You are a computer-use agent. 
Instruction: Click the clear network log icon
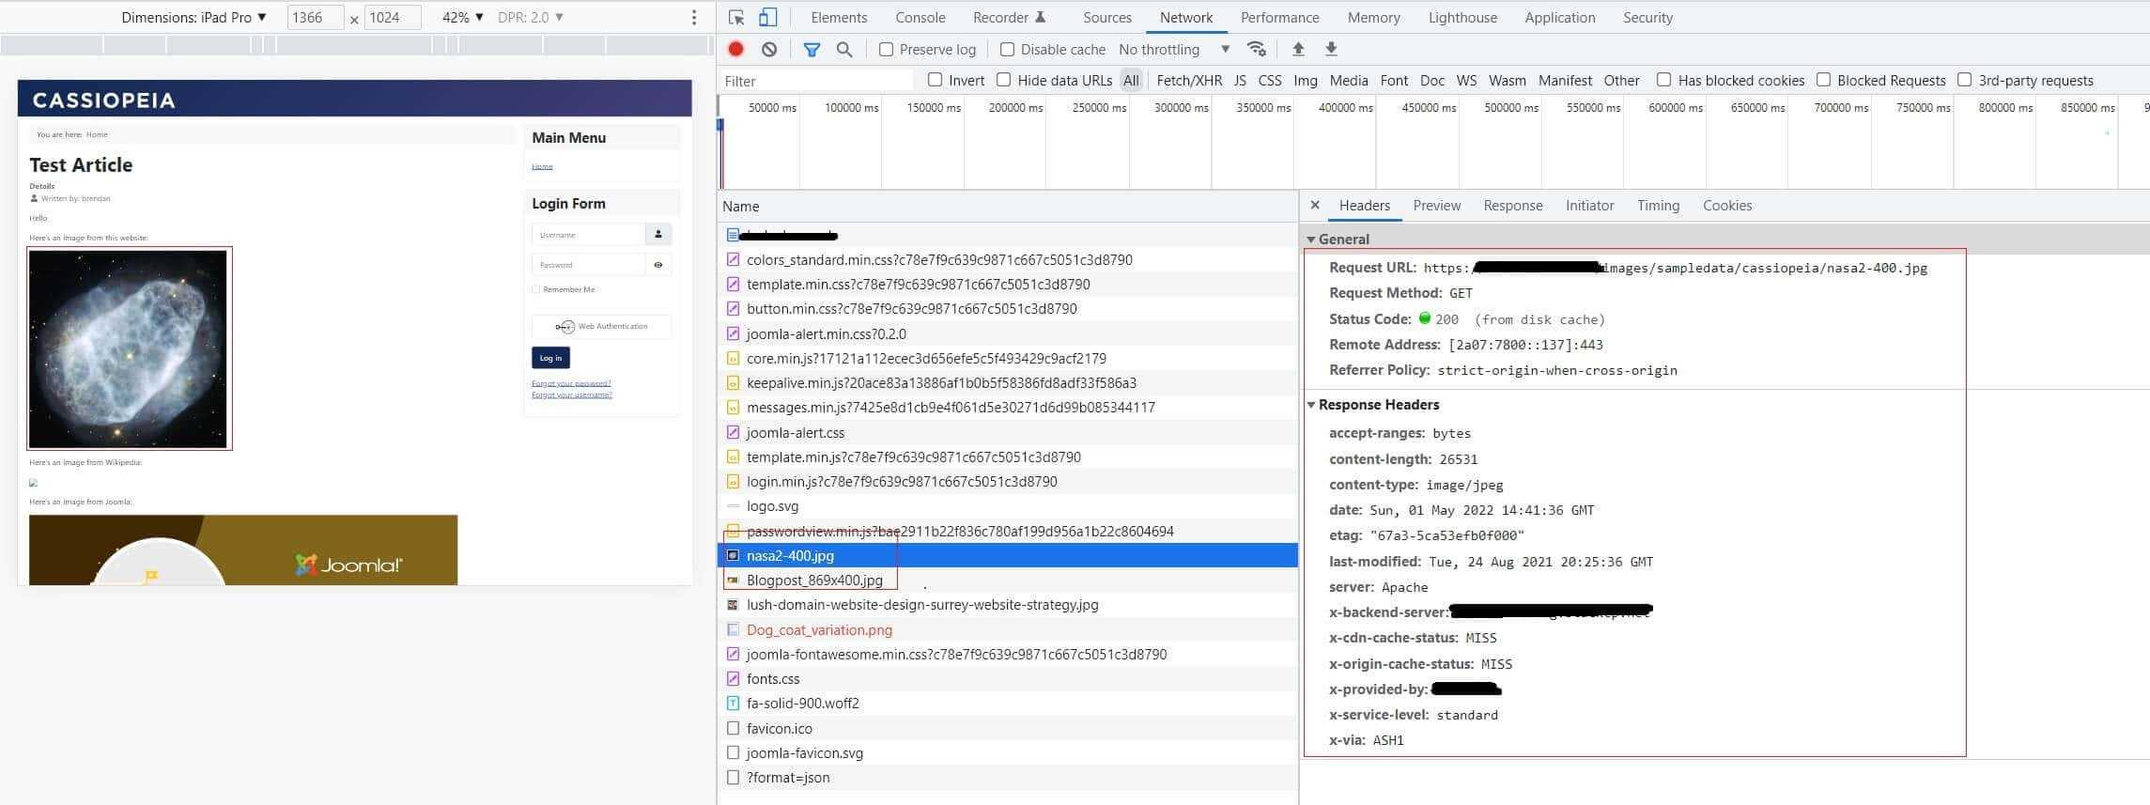click(x=769, y=49)
